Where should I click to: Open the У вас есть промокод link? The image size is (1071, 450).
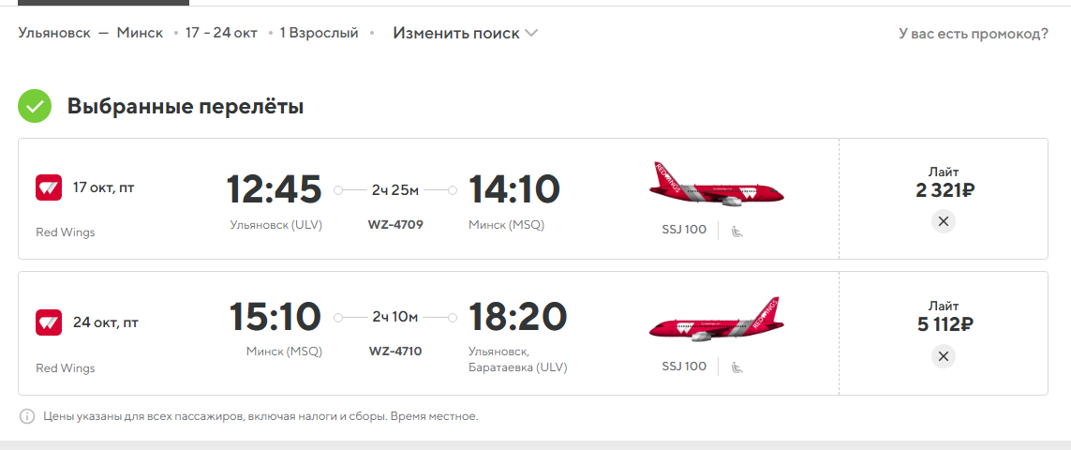pos(974,33)
